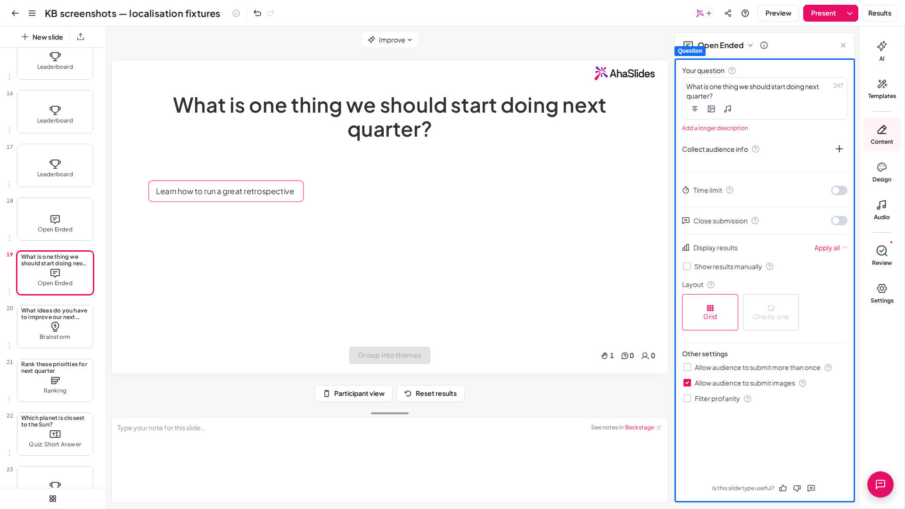The height and width of the screenshot is (509, 905).
Task: Enable the Close submission switch
Action: (839, 221)
